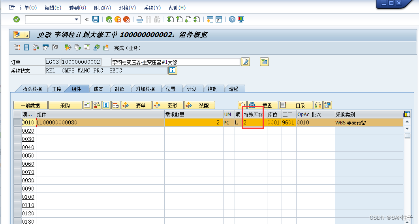419x224 pixels.
Task: Go to the 控制 tab
Action: (x=213, y=89)
